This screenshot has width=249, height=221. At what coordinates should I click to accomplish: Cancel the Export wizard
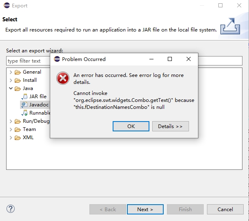(x=225, y=210)
